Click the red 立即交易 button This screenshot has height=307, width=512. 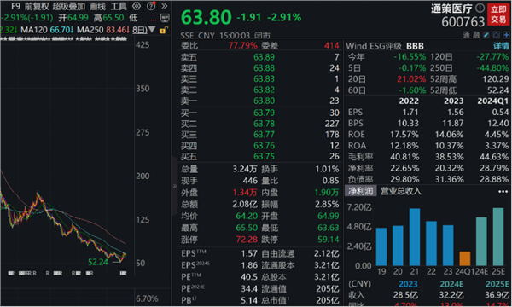pyautogui.click(x=498, y=14)
